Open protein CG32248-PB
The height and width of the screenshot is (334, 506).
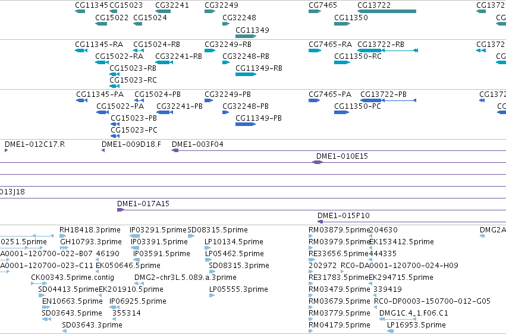coord(245,106)
